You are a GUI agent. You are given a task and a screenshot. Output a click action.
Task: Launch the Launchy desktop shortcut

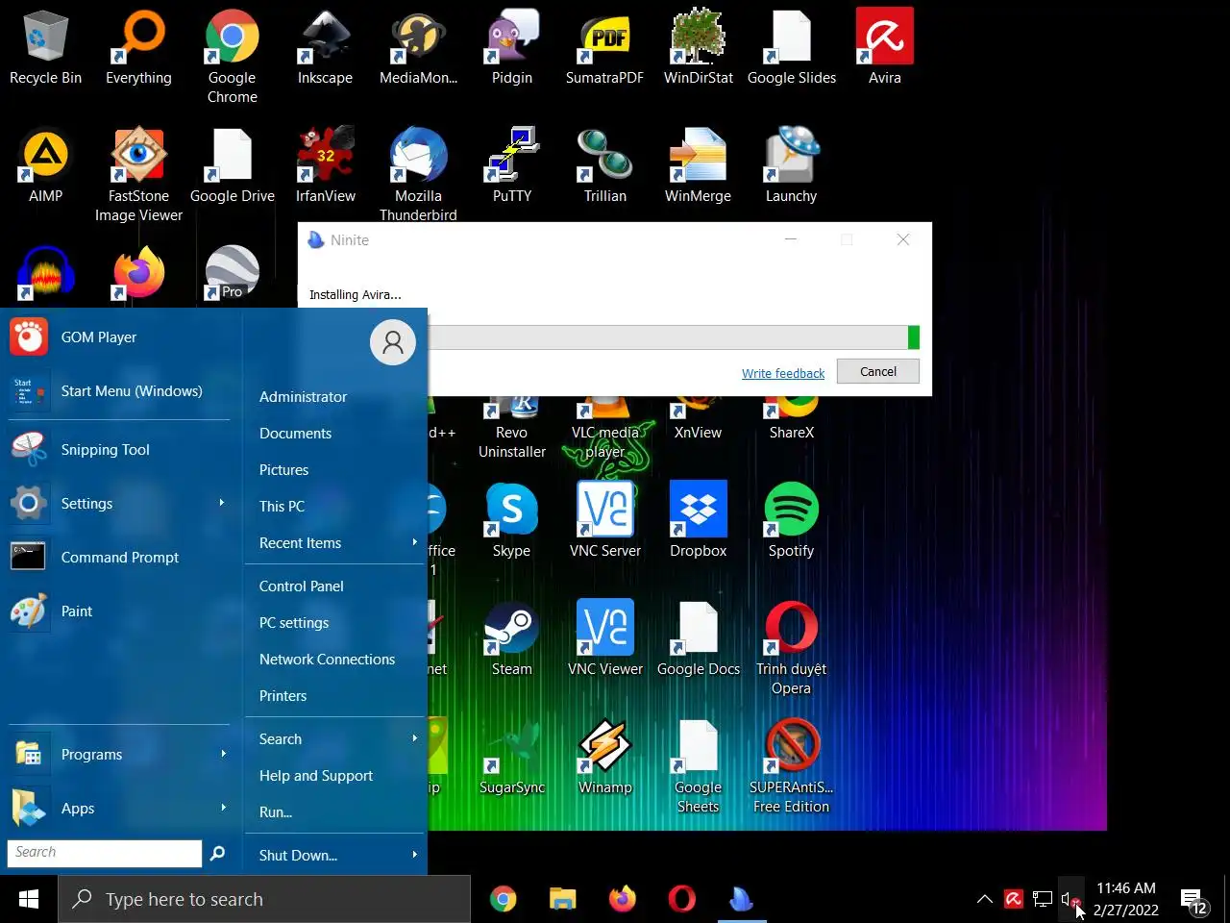(791, 165)
